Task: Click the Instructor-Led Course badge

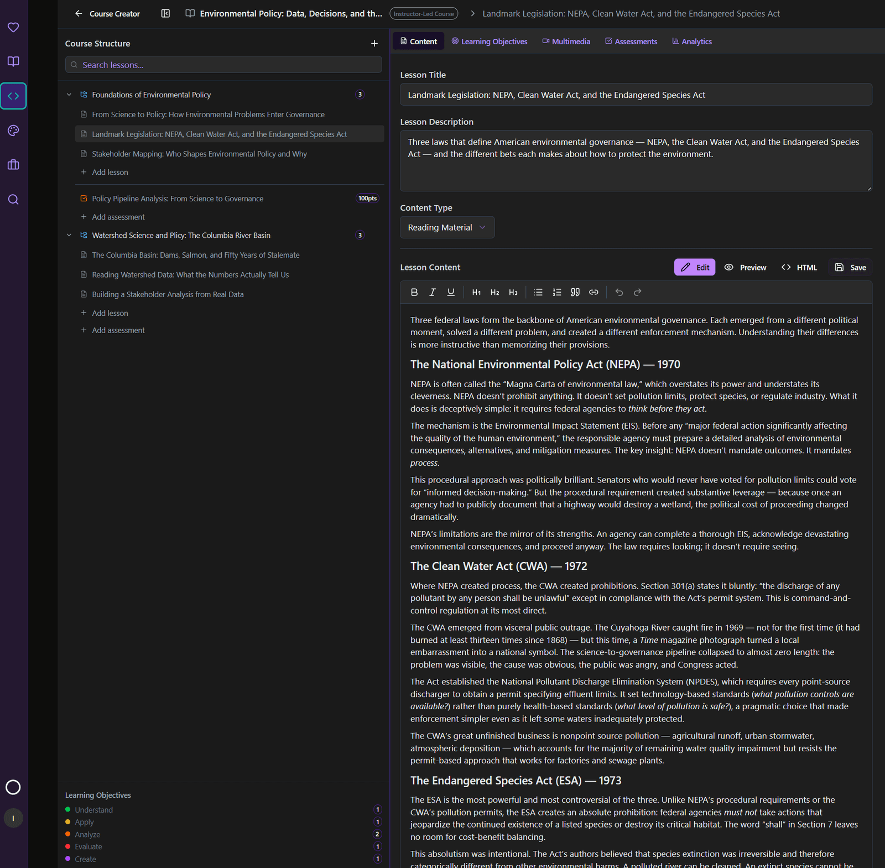Action: (424, 13)
